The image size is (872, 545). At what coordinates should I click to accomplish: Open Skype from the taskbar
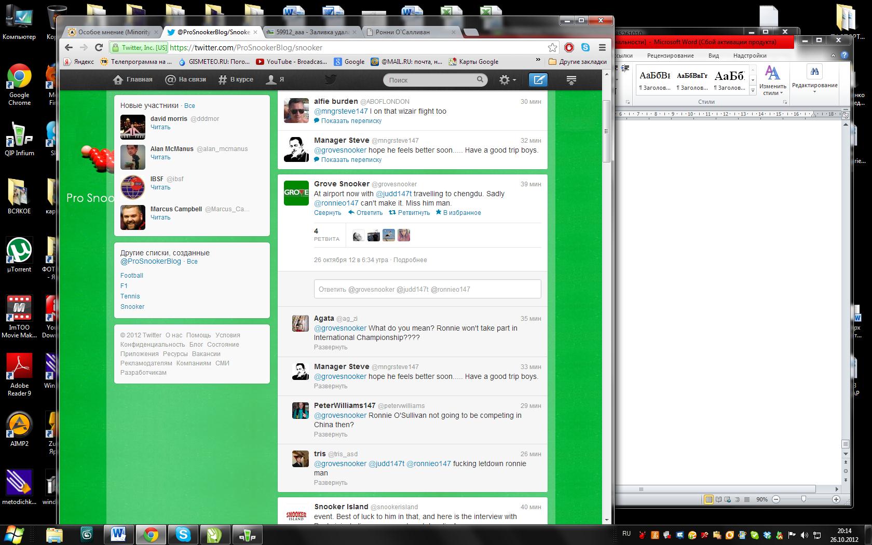point(183,534)
